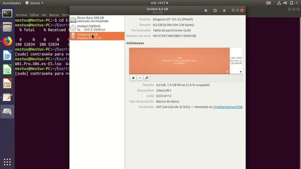The height and width of the screenshot is (169, 301).
Task: Open the clock calendar mié 14:37
Action: [x=159, y=3]
